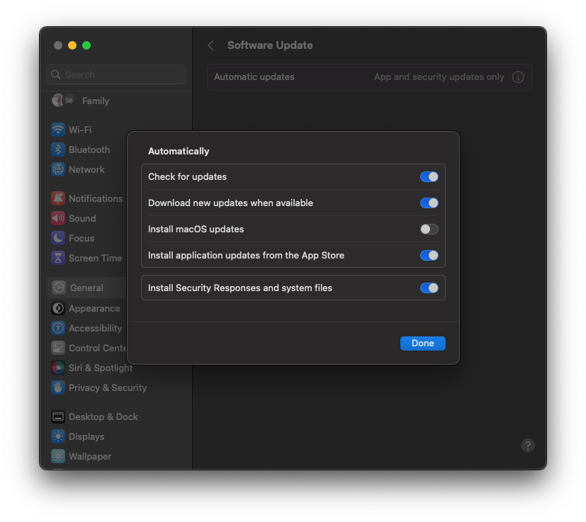The image size is (586, 522).
Task: Select Bluetooth in the sidebar list
Action: pos(89,149)
